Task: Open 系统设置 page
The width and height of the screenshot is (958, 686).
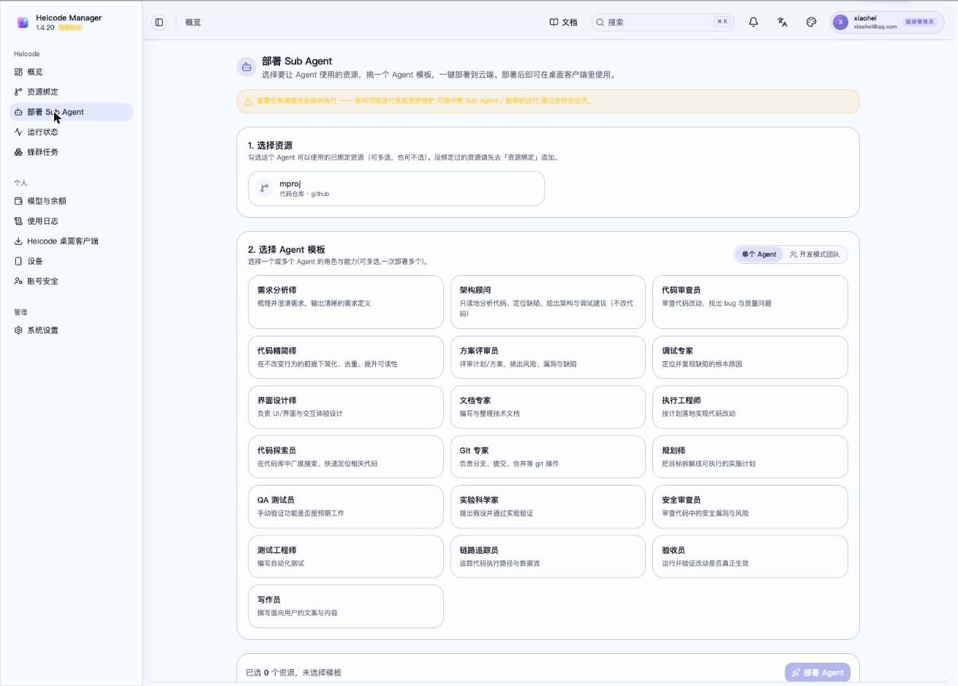Action: (x=71, y=330)
